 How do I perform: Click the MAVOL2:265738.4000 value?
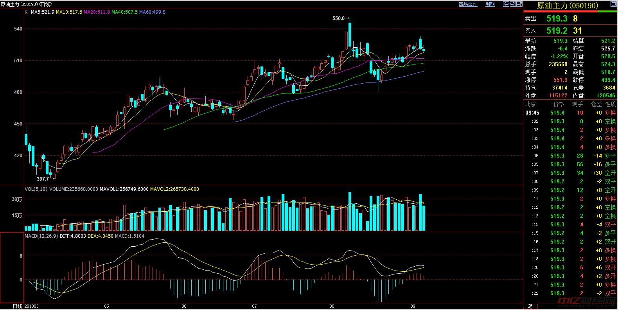click(174, 189)
